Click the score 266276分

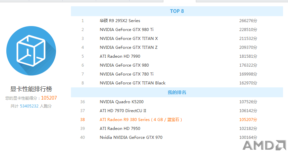pos(248,21)
